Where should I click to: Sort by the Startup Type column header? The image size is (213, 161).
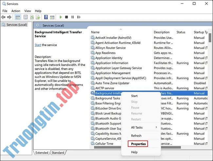click(x=201, y=32)
